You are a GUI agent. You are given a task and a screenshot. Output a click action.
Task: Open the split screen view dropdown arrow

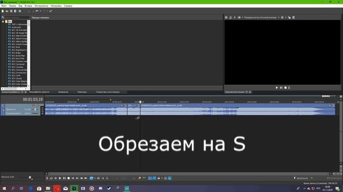pos(242,18)
